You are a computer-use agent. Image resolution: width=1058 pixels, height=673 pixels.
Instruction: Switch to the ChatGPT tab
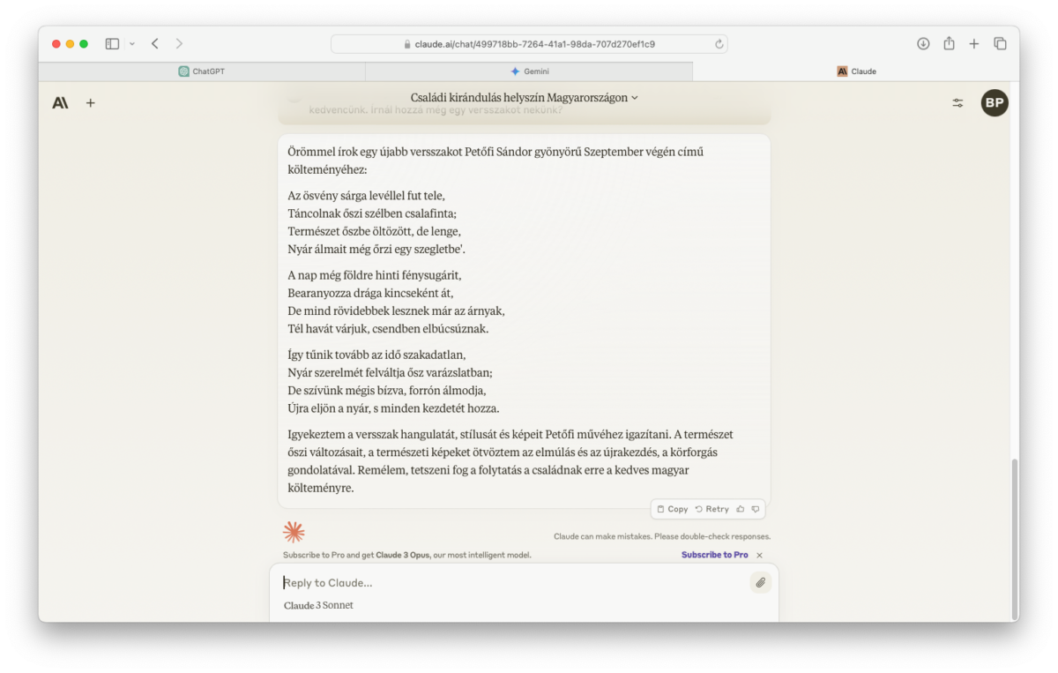202,71
